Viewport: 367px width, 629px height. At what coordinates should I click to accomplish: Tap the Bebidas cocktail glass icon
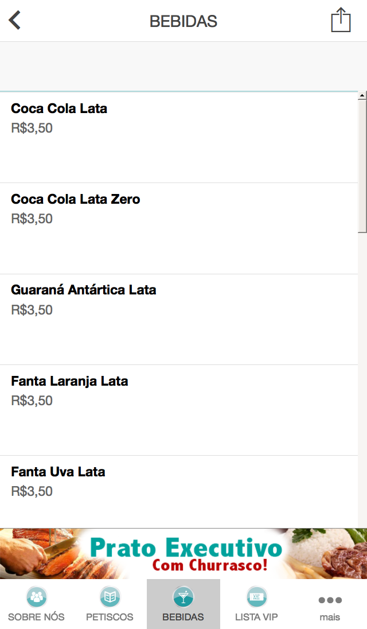(183, 597)
